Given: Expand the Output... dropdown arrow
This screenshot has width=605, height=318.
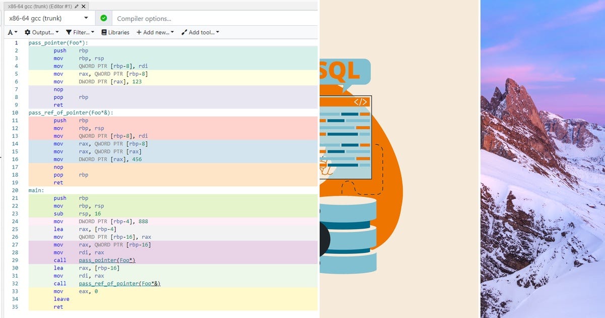Looking at the screenshot, I should click(57, 32).
